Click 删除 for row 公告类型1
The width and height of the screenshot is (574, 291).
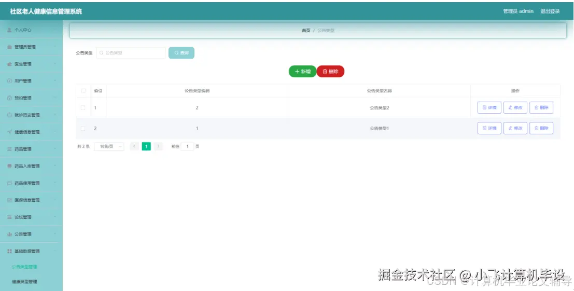coord(541,128)
